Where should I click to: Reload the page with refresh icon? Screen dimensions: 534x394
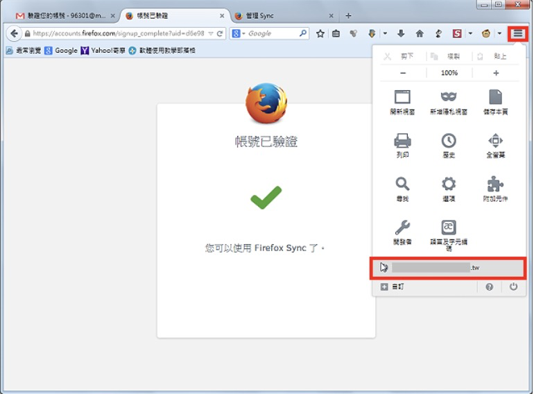click(220, 33)
